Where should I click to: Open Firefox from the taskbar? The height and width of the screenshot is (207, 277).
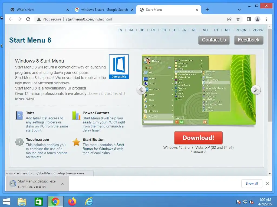[x=72, y=202]
